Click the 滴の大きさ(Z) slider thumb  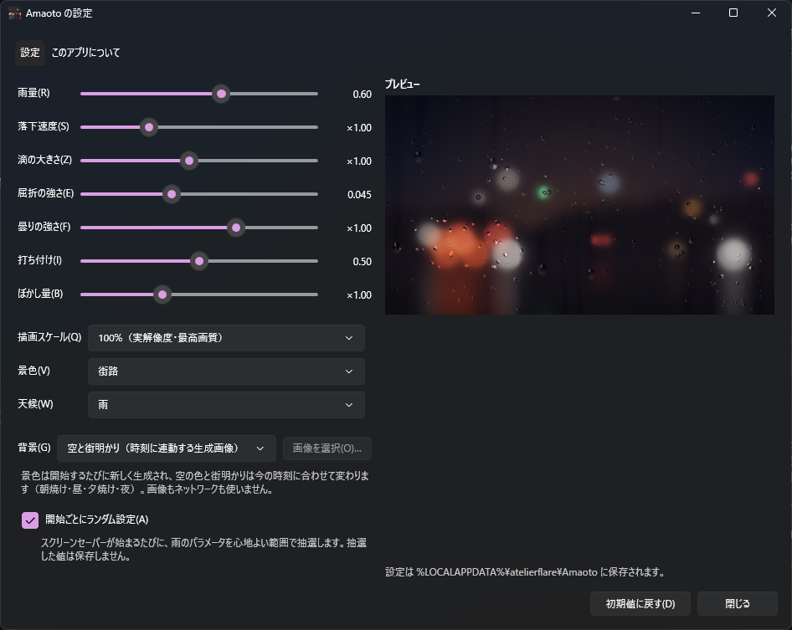click(x=189, y=161)
